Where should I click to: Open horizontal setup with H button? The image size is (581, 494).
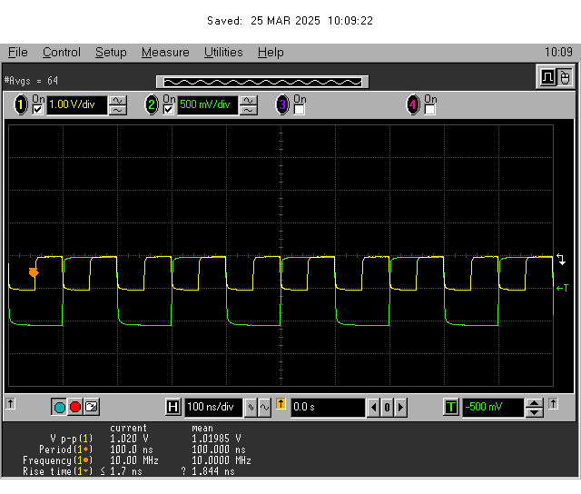173,408
